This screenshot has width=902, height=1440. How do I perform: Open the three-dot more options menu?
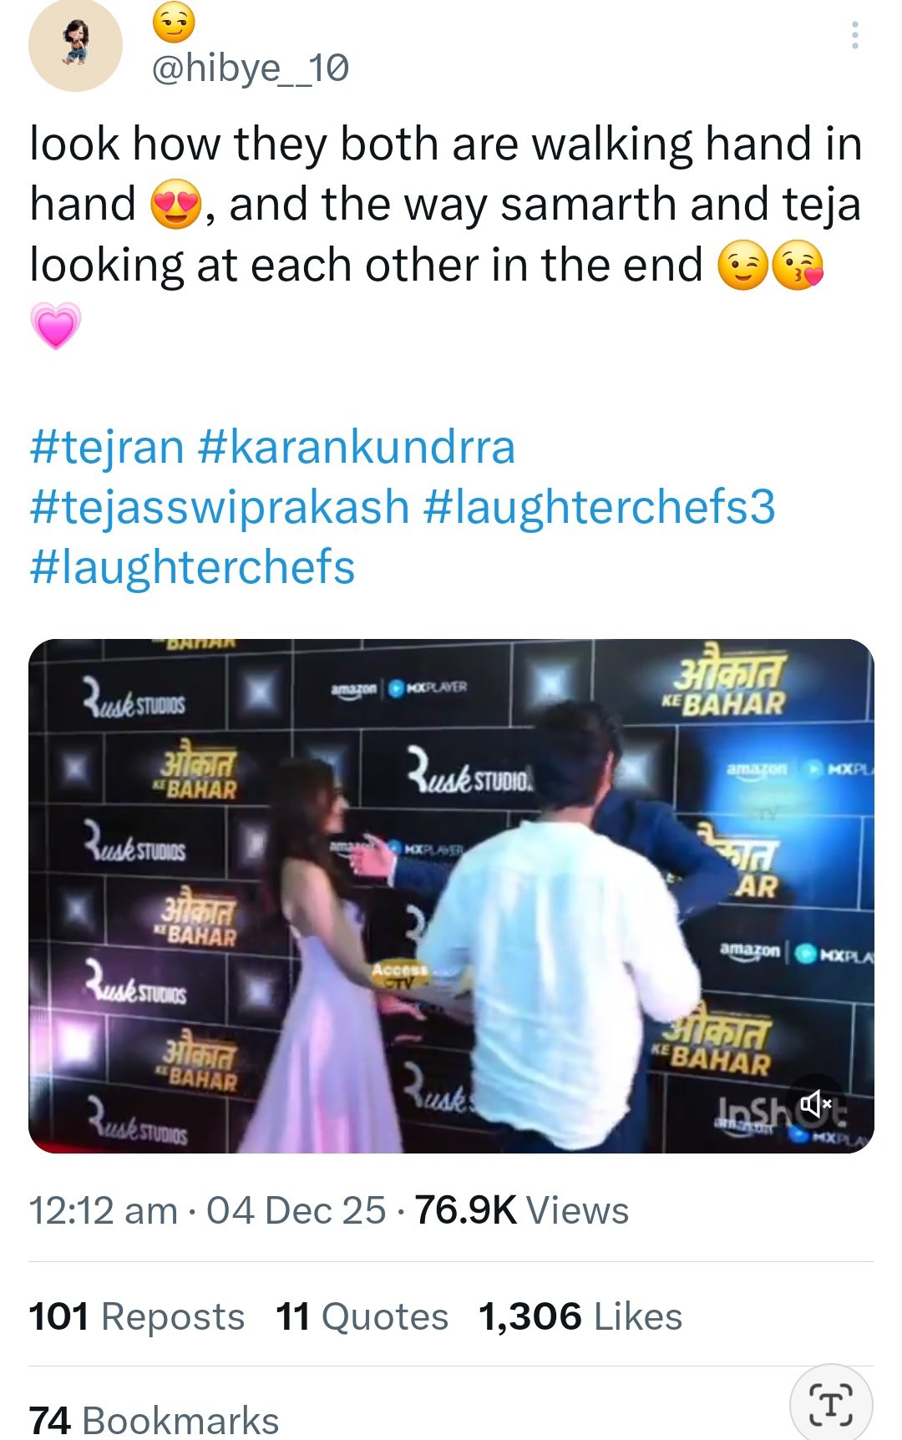(854, 35)
